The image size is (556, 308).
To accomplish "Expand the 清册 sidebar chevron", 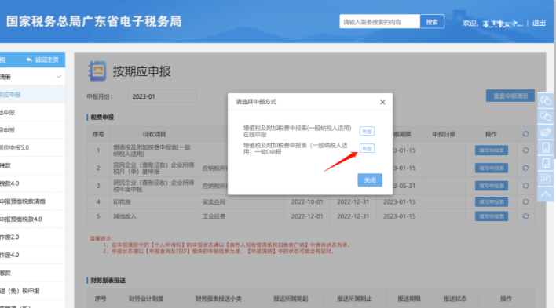I will pyautogui.click(x=59, y=77).
